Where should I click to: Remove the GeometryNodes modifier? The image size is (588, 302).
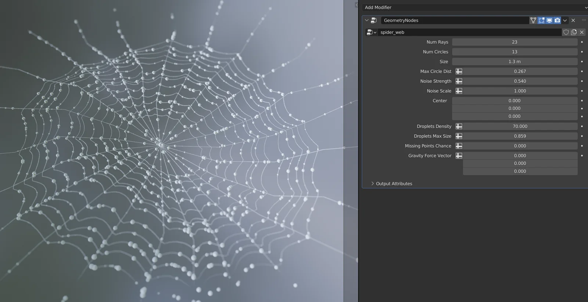[573, 21]
